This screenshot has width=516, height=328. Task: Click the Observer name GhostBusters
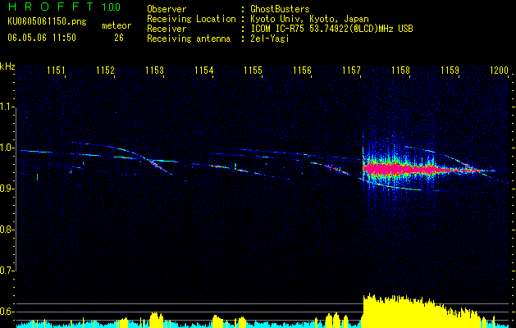click(x=280, y=9)
